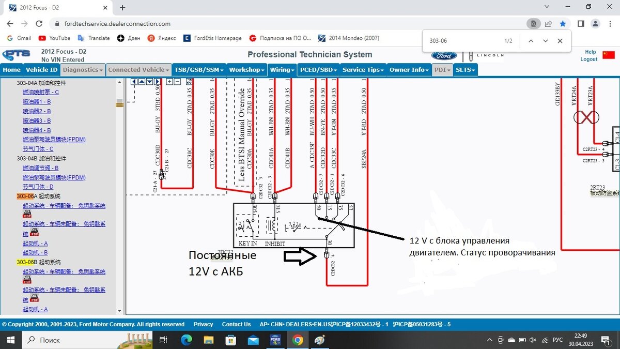Click Contact Us in footer
This screenshot has height=349, width=620.
click(x=236, y=324)
